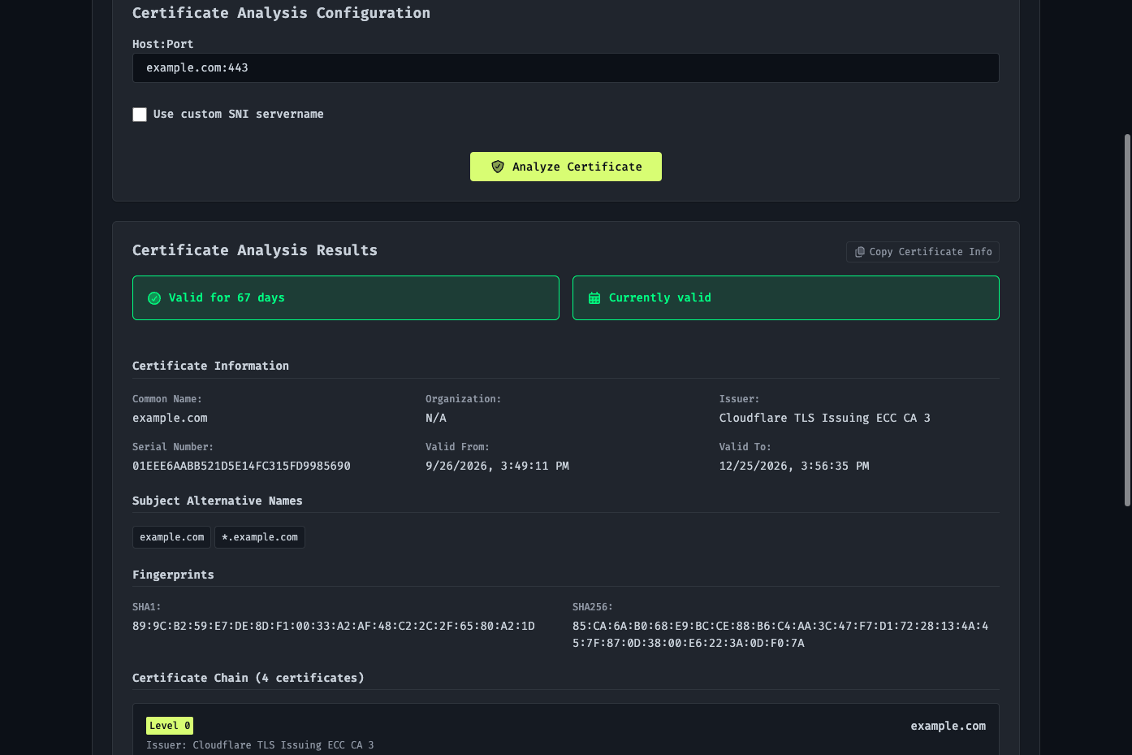Click the Use custom SNI servername label
1132x755 pixels.
[239, 114]
